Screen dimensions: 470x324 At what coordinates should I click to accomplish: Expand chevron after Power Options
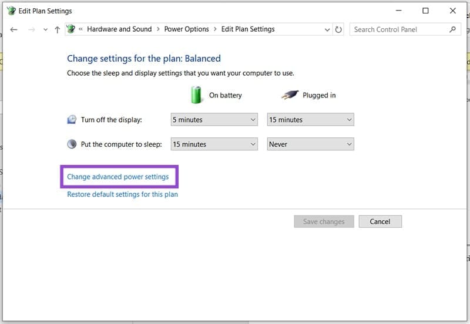[x=215, y=29]
